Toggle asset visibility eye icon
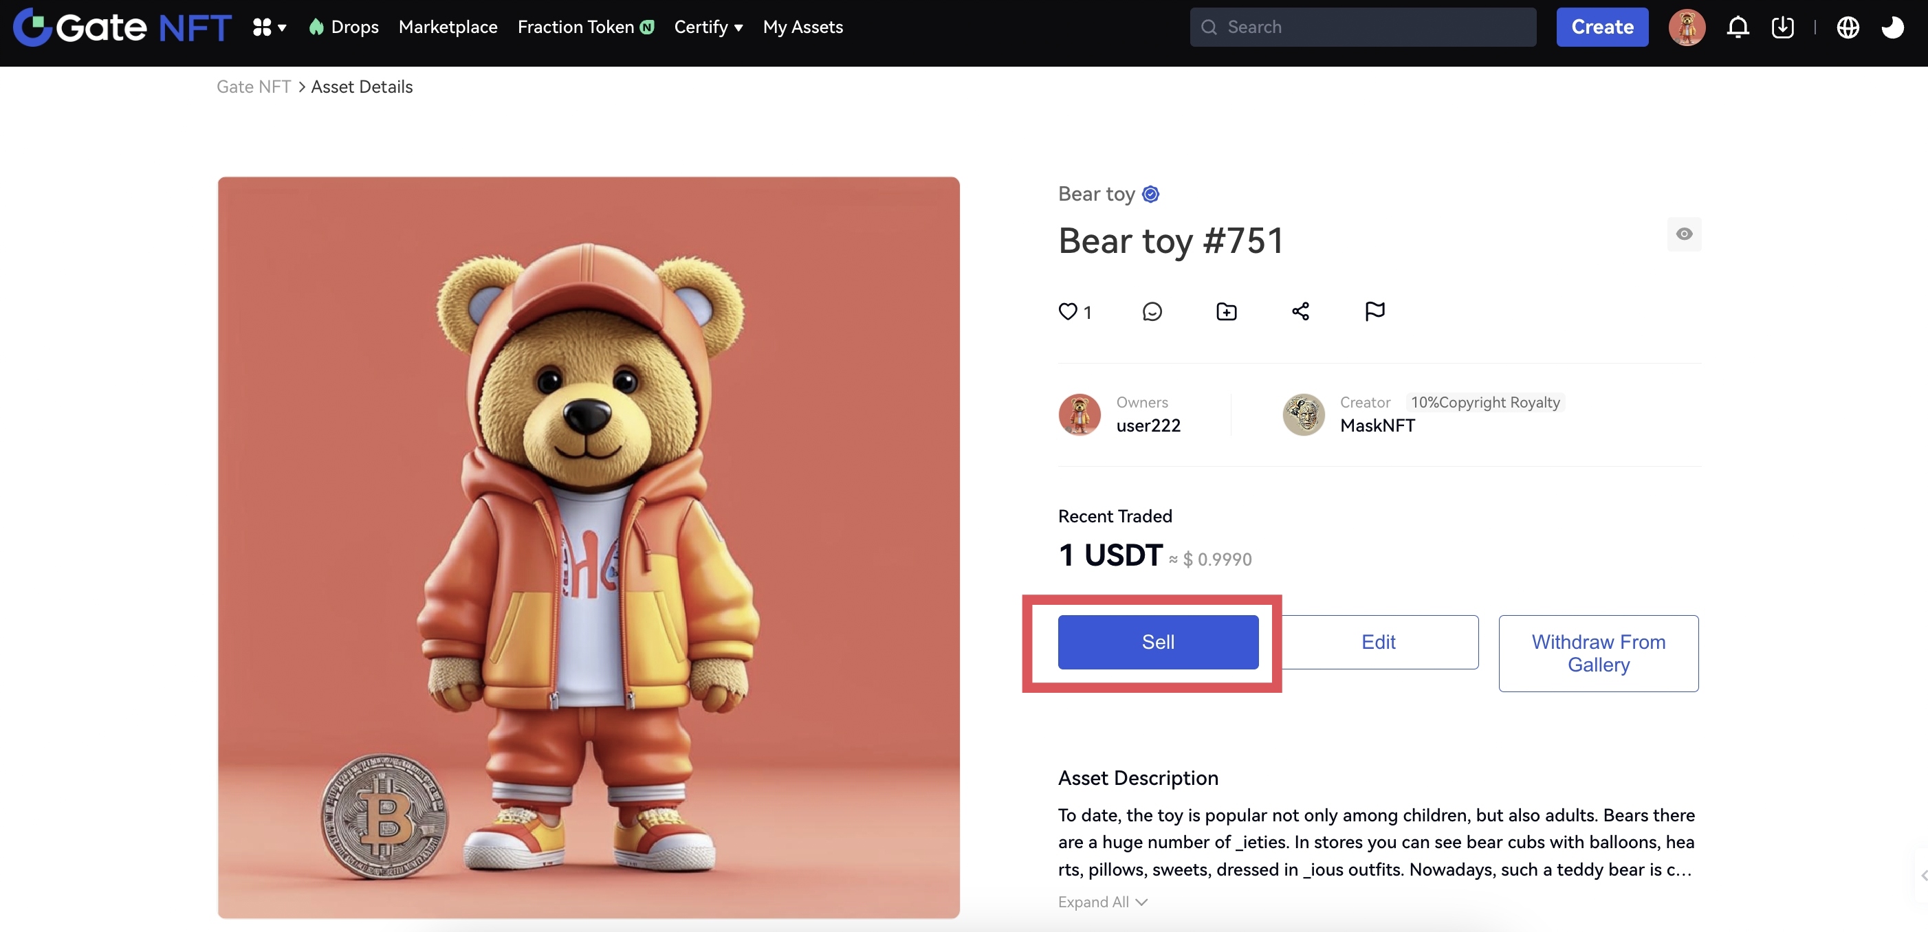Image resolution: width=1928 pixels, height=932 pixels. coord(1683,234)
